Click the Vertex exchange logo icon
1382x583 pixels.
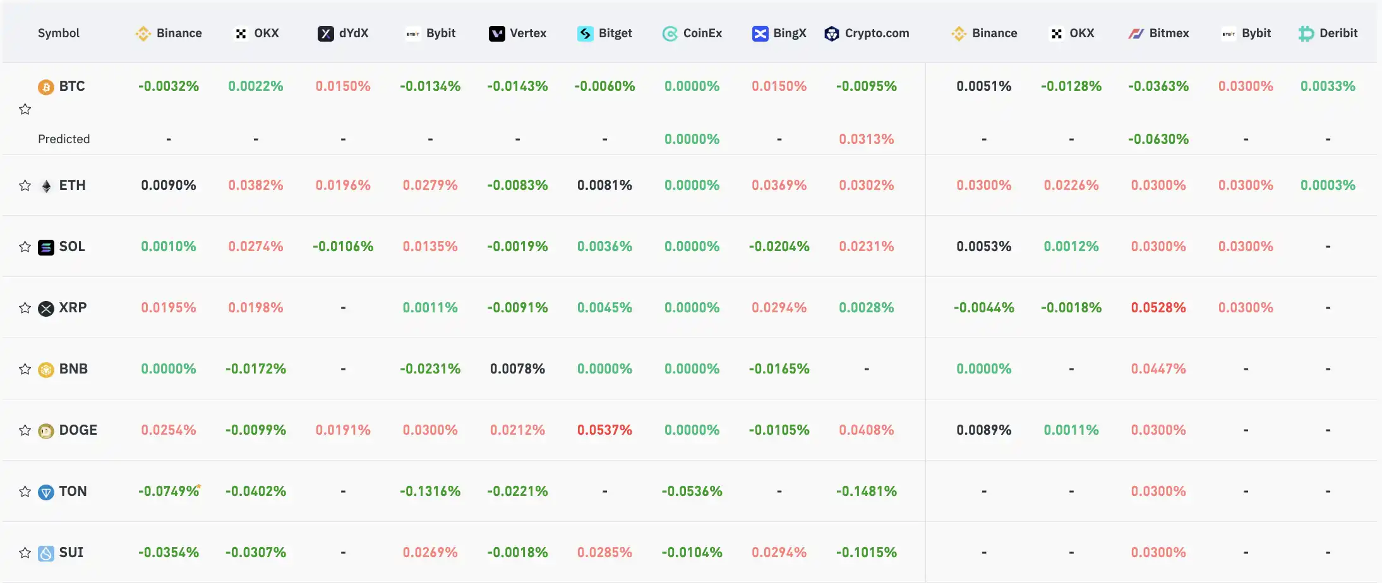pyautogui.click(x=496, y=33)
